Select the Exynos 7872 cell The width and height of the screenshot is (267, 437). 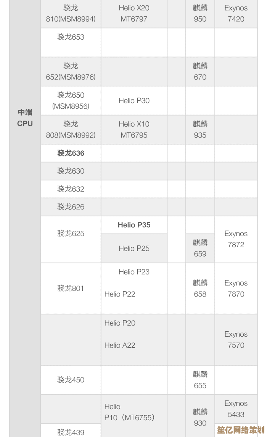click(236, 239)
